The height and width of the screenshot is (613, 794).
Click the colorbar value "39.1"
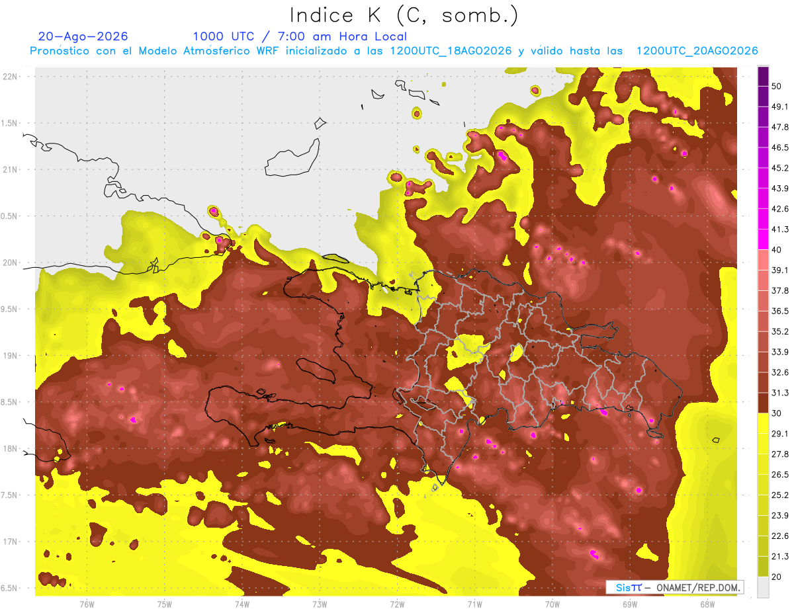coord(779,270)
